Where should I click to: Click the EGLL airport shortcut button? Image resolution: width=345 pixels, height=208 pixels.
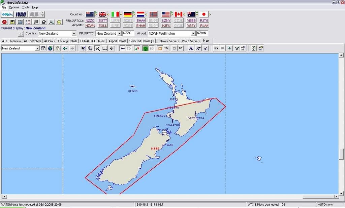coord(103,26)
